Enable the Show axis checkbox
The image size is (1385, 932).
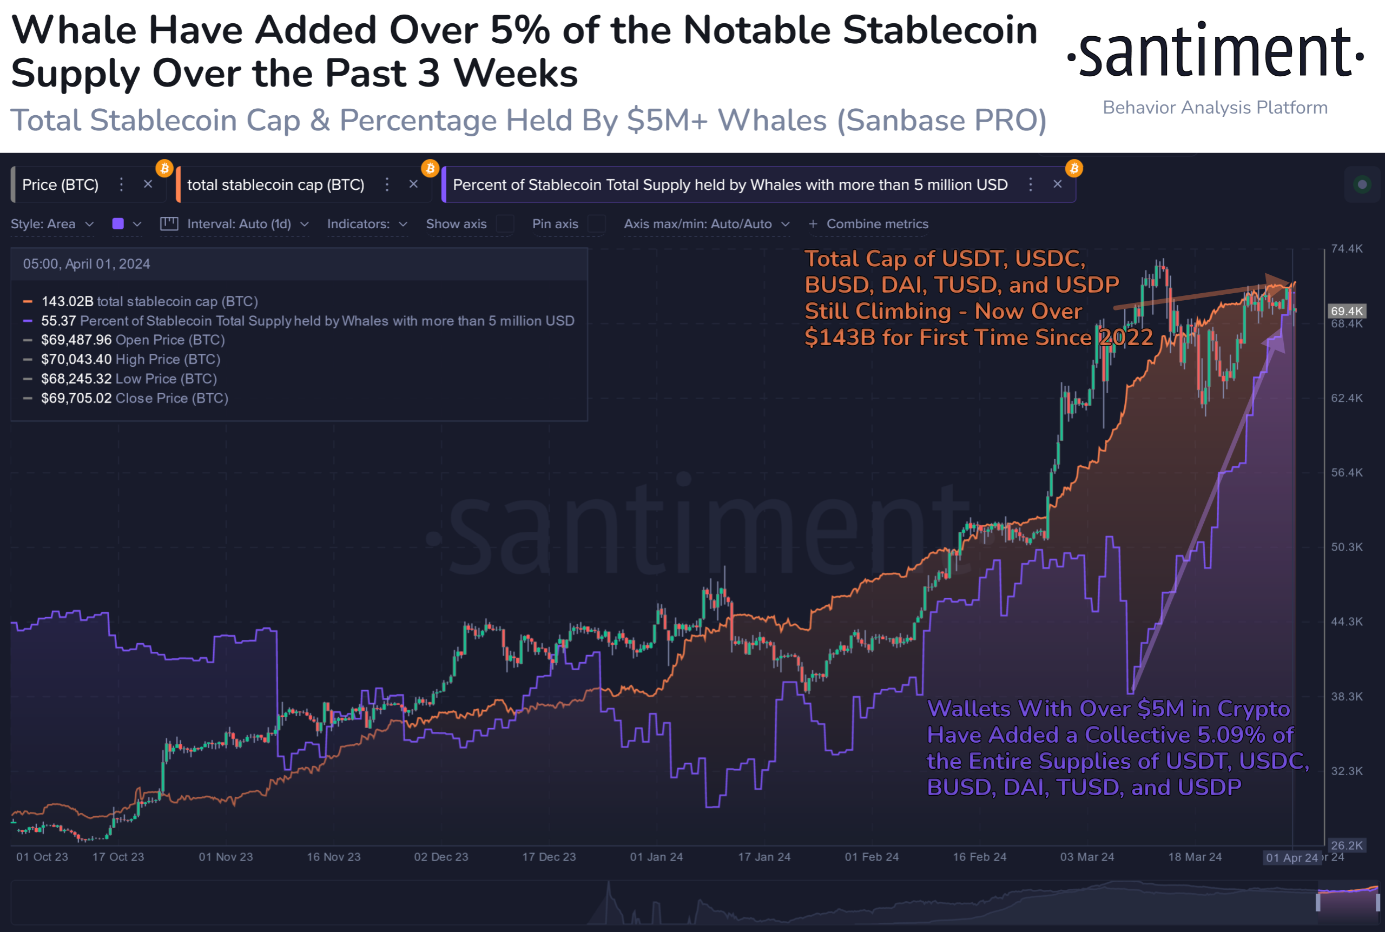point(505,224)
